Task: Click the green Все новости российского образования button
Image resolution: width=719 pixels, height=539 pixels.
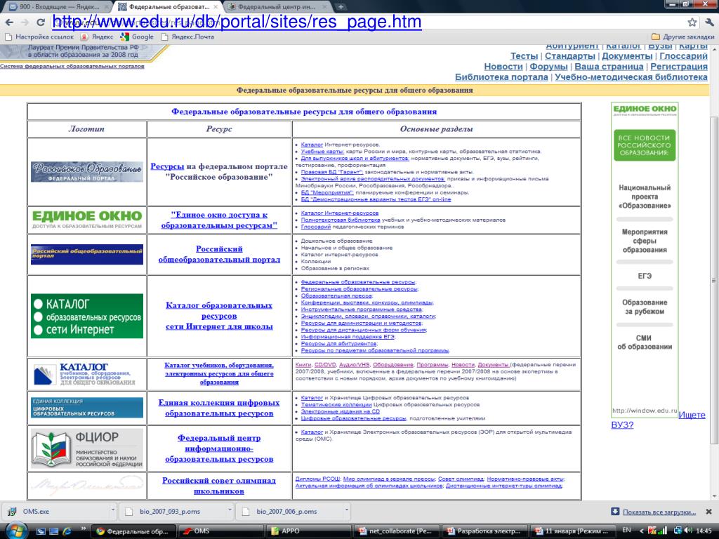Action: 645,145
